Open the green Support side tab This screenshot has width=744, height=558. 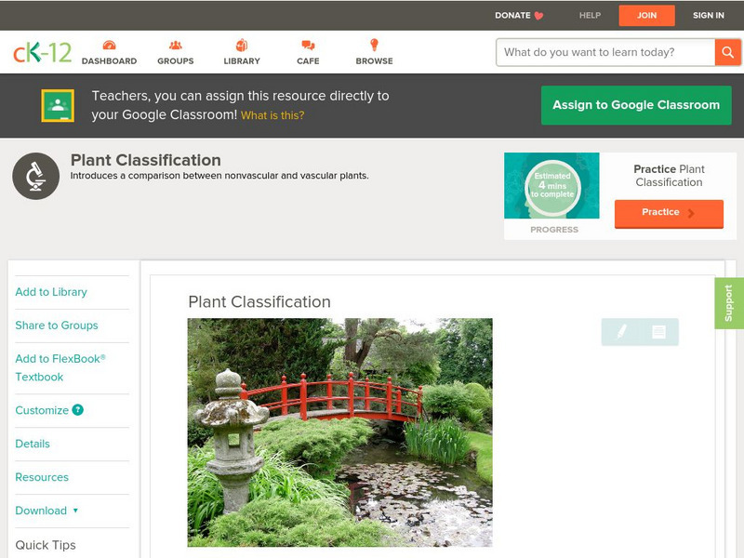point(729,303)
